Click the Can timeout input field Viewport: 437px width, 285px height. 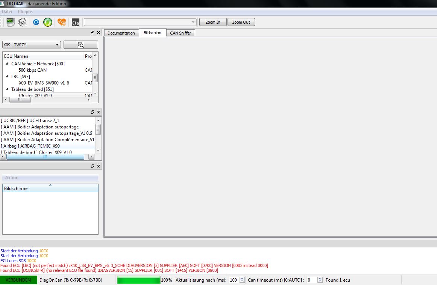tap(311, 280)
